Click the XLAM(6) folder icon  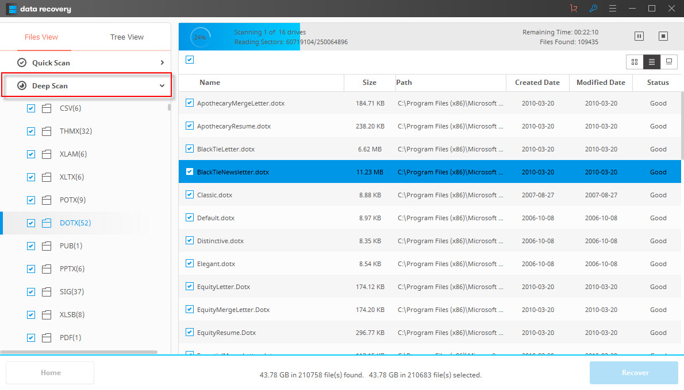point(47,154)
